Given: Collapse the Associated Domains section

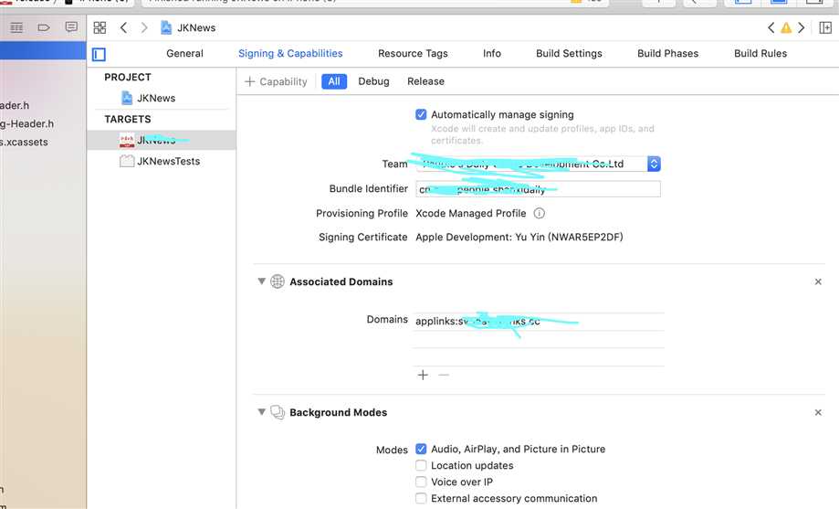Looking at the screenshot, I should tap(262, 281).
